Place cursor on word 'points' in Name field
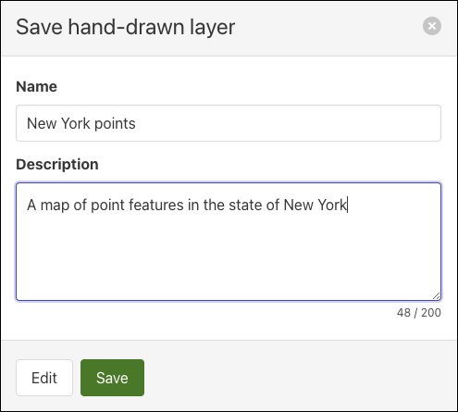The height and width of the screenshot is (412, 458). (x=115, y=124)
